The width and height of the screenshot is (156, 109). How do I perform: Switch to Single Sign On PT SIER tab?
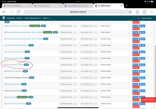point(77,5)
